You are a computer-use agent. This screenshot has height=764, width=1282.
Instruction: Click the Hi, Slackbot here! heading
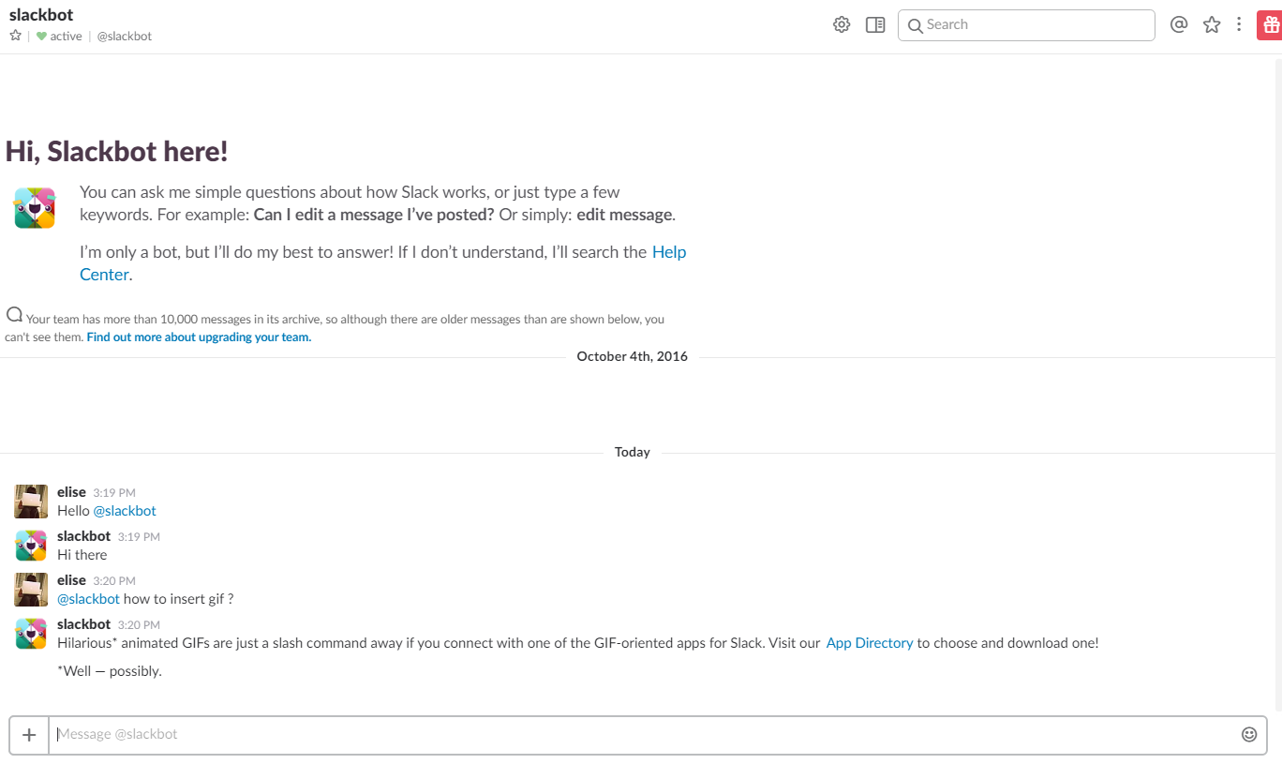click(117, 151)
